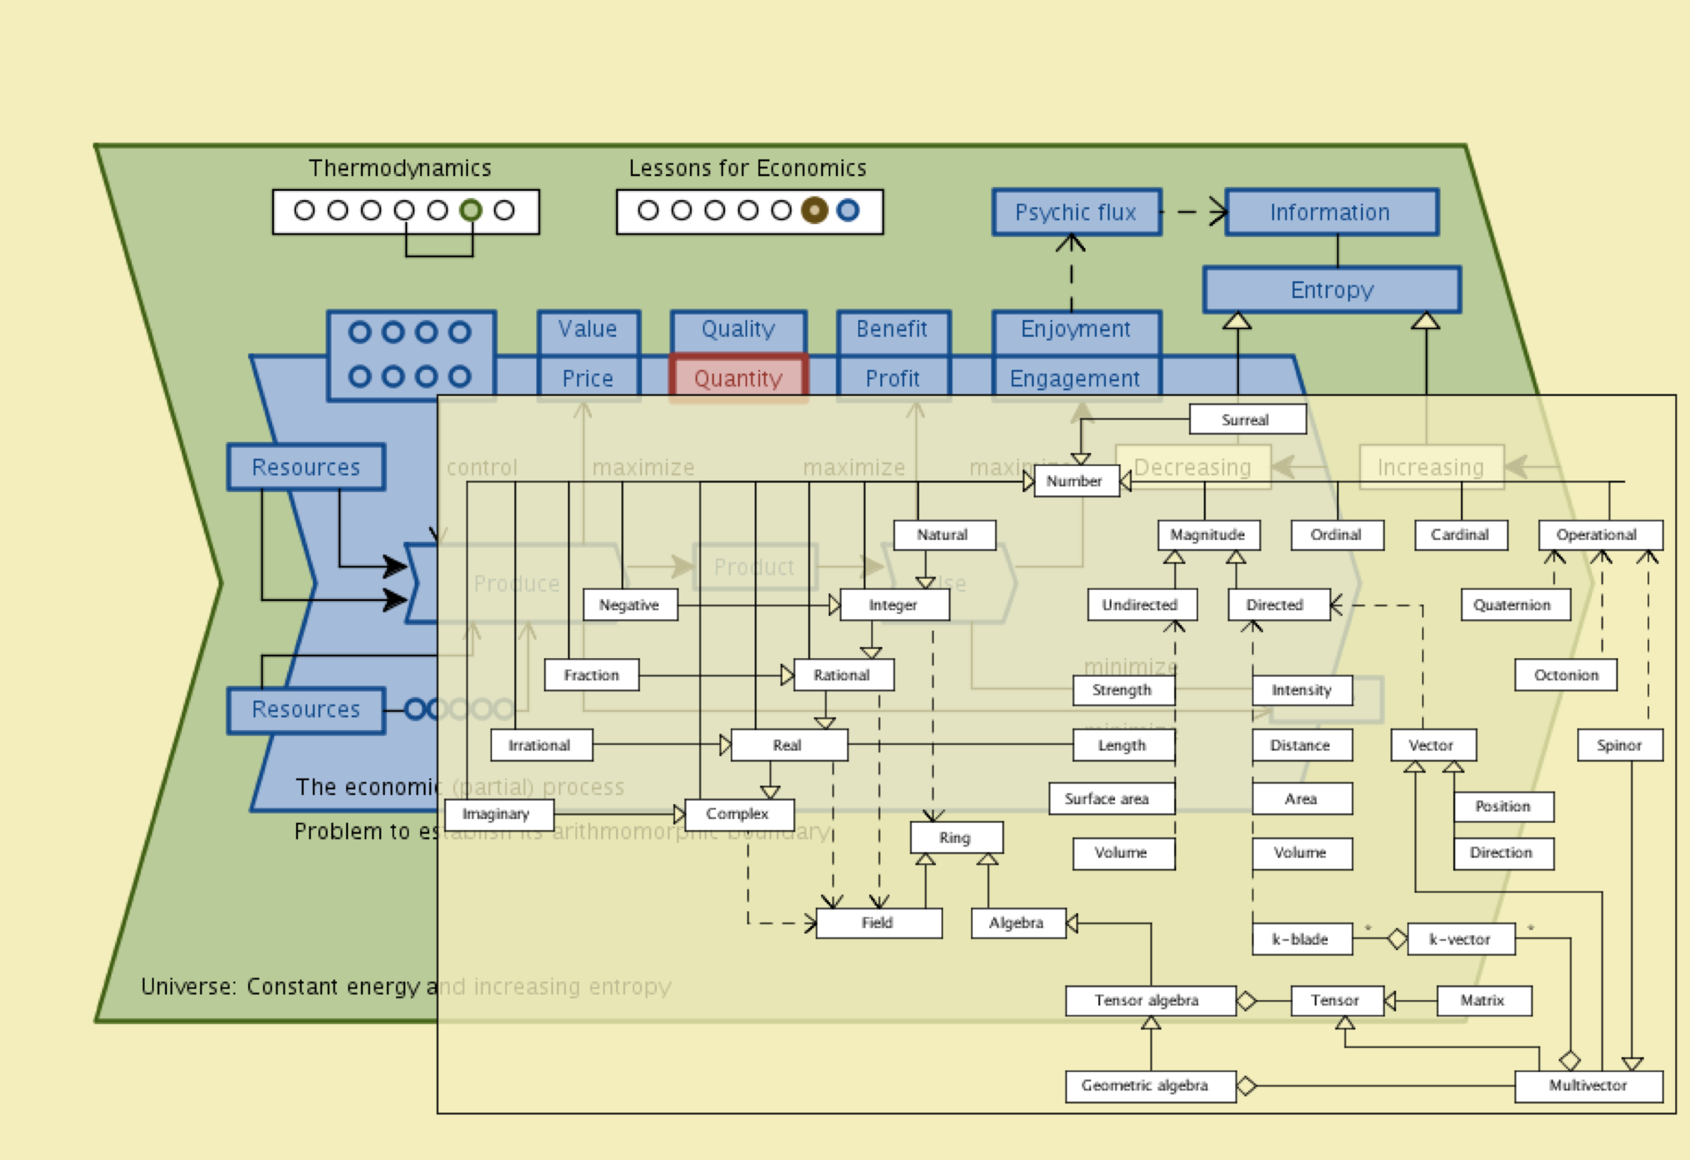
Task: Open the Psychic flux box
Action: click(x=1075, y=211)
